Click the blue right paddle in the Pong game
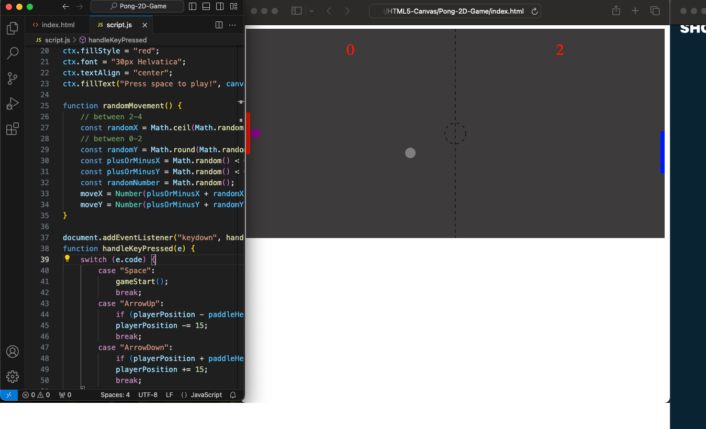Viewport: 706px width, 429px height. coord(663,152)
